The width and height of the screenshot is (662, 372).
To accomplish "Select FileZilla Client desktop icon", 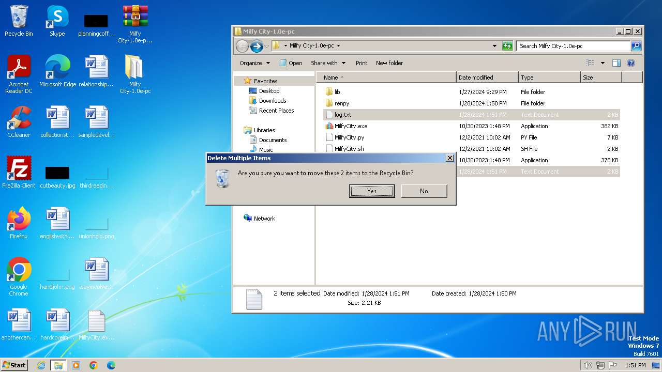I will point(19,173).
